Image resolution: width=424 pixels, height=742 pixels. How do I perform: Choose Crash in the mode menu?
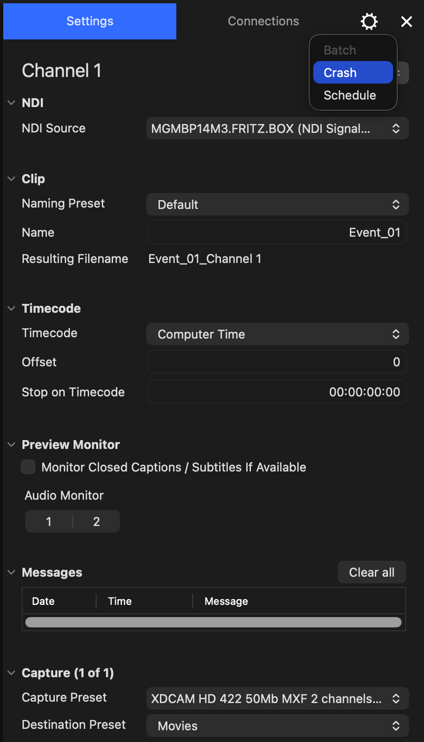tap(353, 73)
